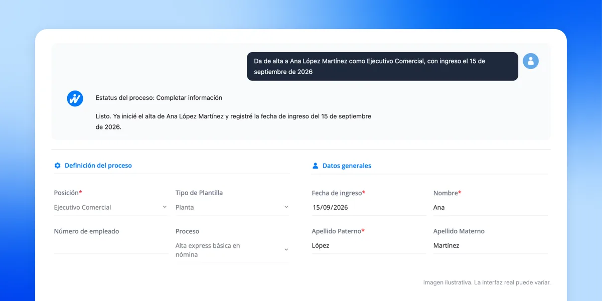Image resolution: width=602 pixels, height=301 pixels.
Task: Click the Fecha de ingreso label
Action: [x=339, y=193]
